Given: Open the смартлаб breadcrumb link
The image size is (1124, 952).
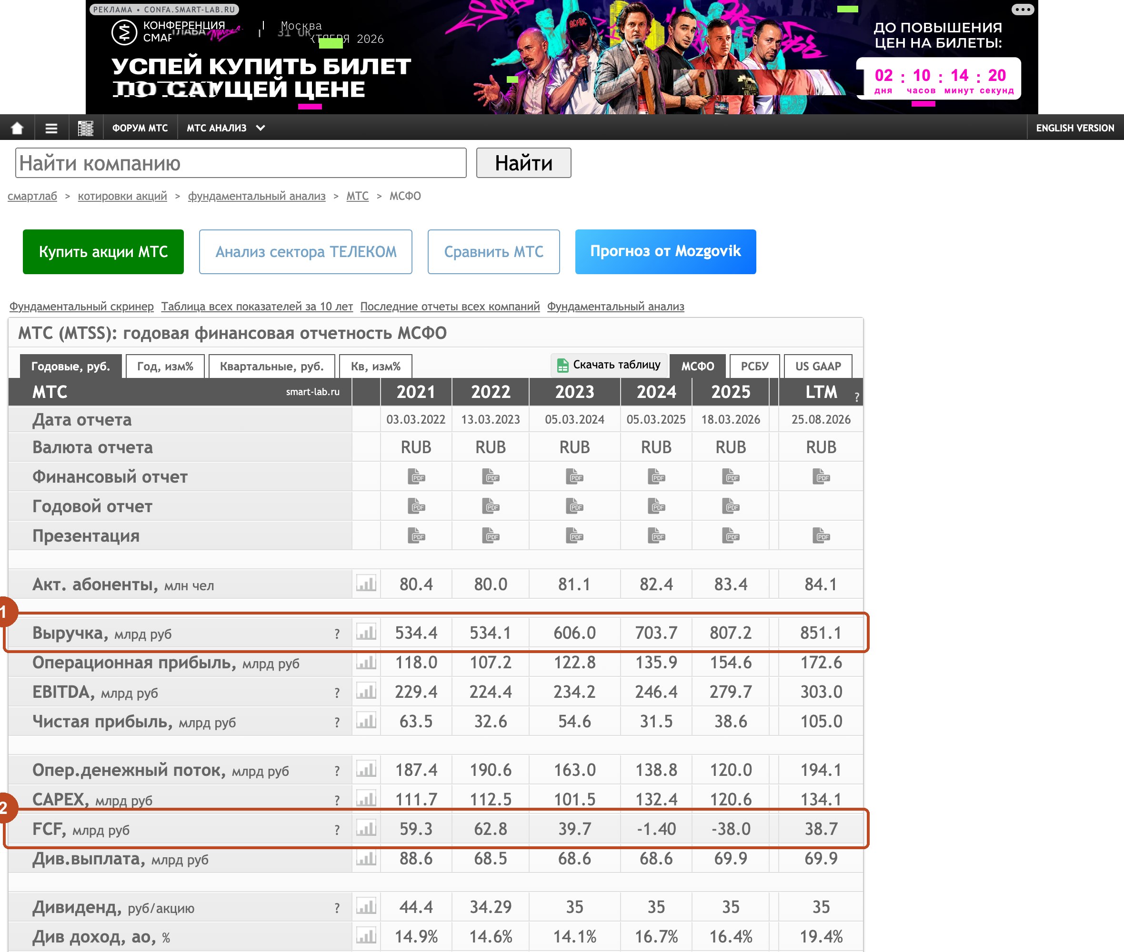Looking at the screenshot, I should pyautogui.click(x=32, y=197).
